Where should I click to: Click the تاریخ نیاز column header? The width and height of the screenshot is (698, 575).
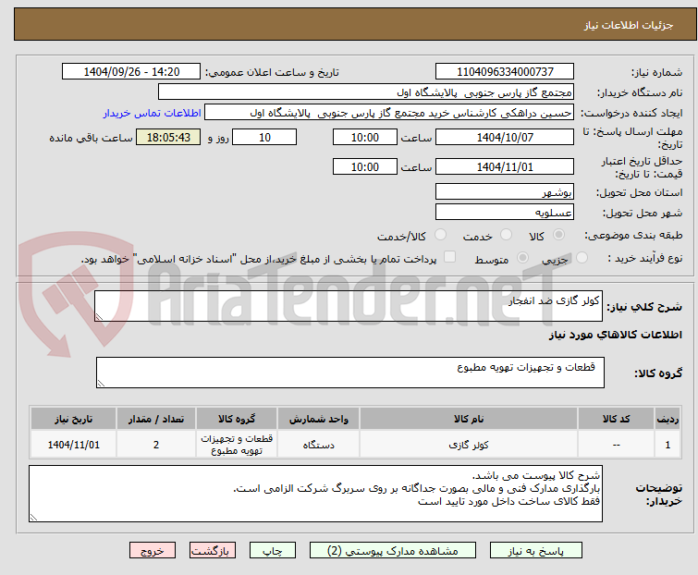tap(73, 419)
